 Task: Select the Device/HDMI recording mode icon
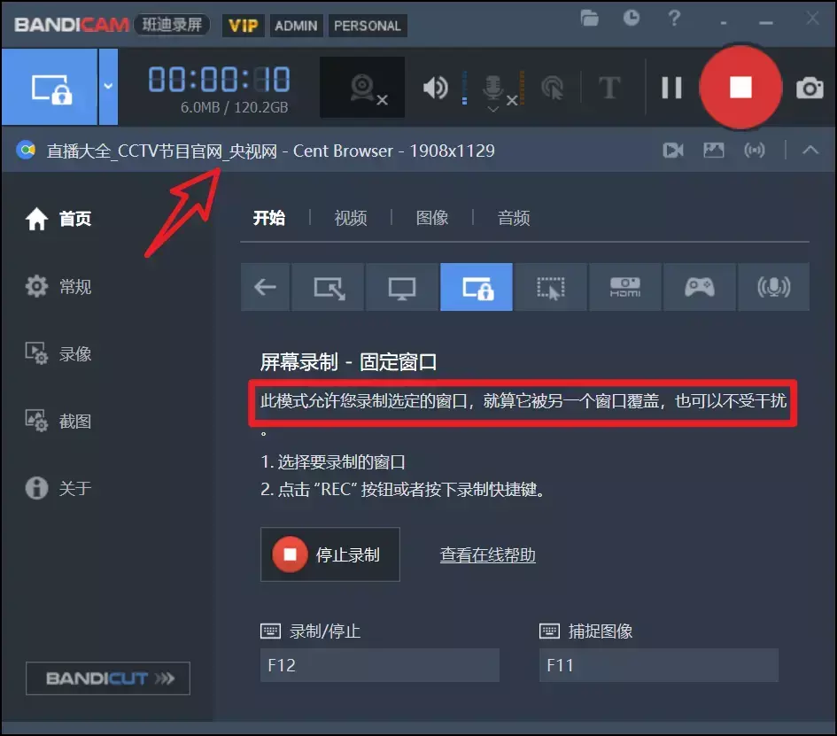(625, 287)
